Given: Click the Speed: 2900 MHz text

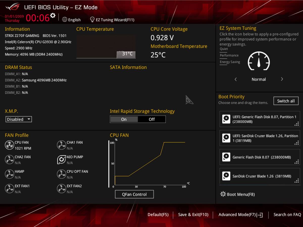Looking at the screenshot, I should coord(18,48).
